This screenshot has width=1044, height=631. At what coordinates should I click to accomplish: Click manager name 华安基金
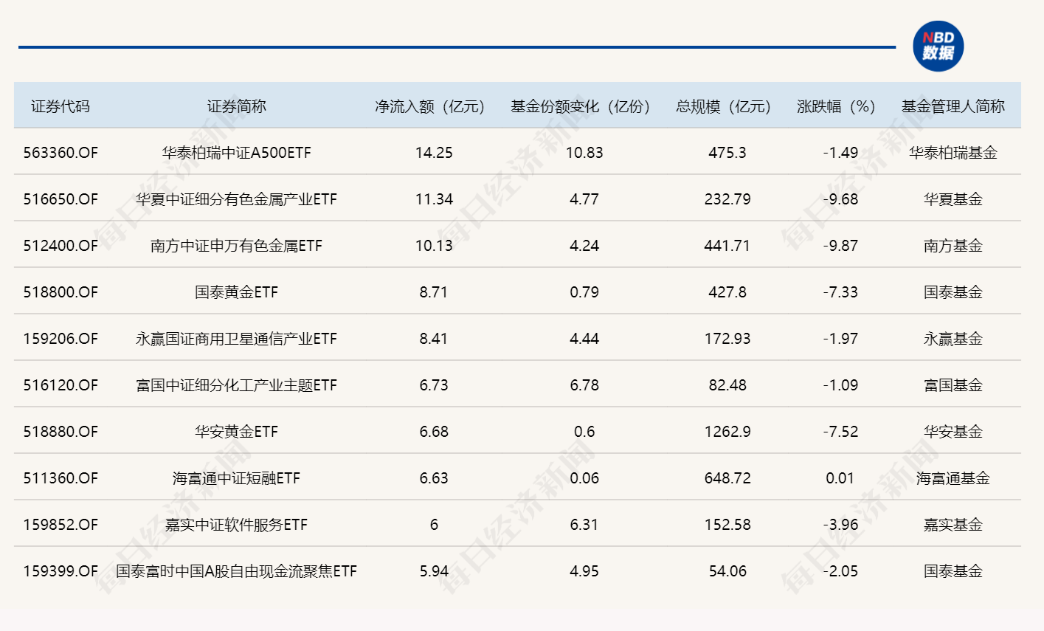(953, 432)
